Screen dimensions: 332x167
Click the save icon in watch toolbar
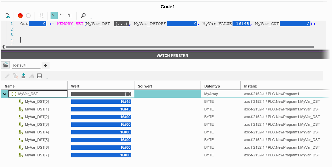click(x=39, y=76)
